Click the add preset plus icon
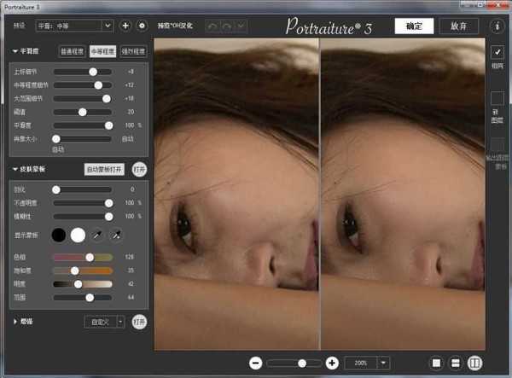This screenshot has width=512, height=378. coord(125,26)
